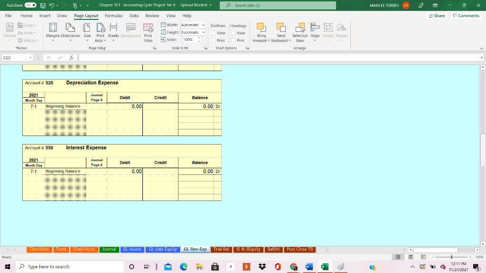Image resolution: width=486 pixels, height=273 pixels.
Task: Switch to Page Layout view in status bar
Action: click(411, 257)
